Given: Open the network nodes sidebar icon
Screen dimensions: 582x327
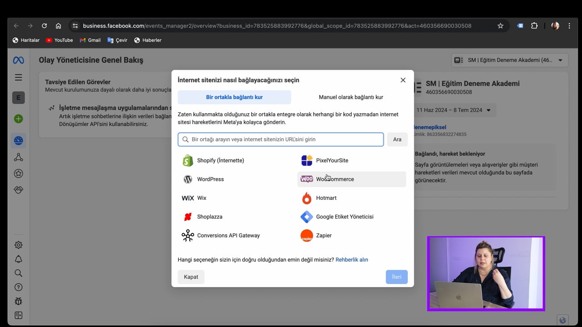Looking at the screenshot, I should point(18,157).
